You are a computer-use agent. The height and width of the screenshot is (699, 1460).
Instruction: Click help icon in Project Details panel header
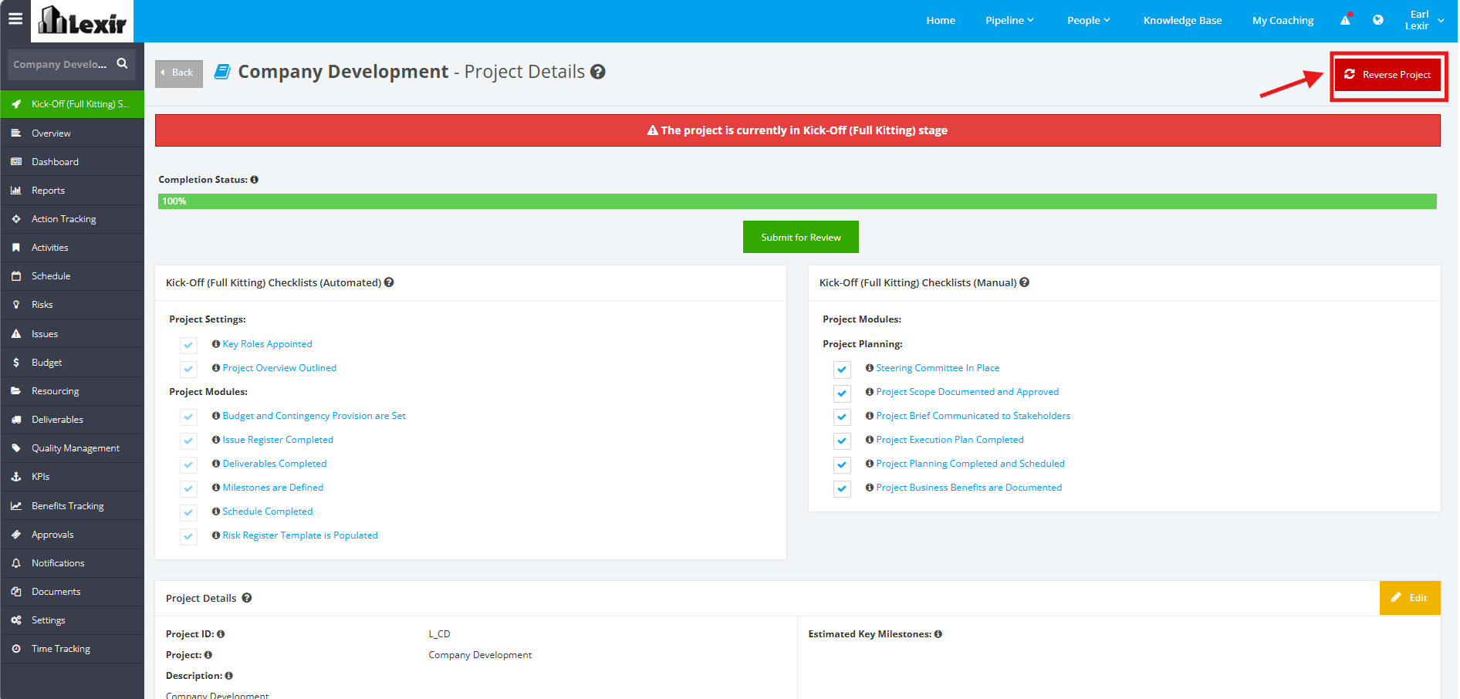247,598
